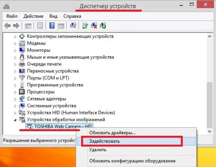Click Scan for hardware changes icon

73,26
